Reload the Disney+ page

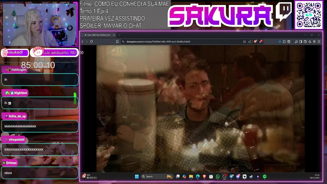pos(91,42)
